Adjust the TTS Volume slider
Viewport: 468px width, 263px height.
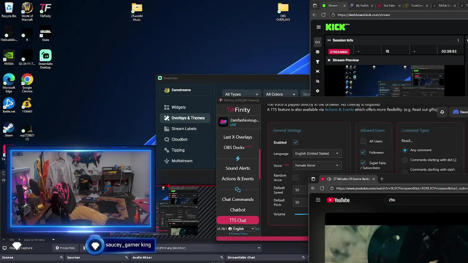point(301,214)
